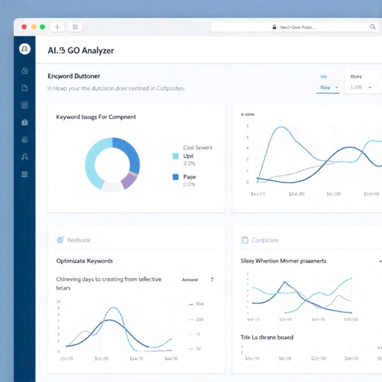The image size is (382, 382).
Task: Open the lock icon in the sidebar
Action: pyautogui.click(x=25, y=71)
